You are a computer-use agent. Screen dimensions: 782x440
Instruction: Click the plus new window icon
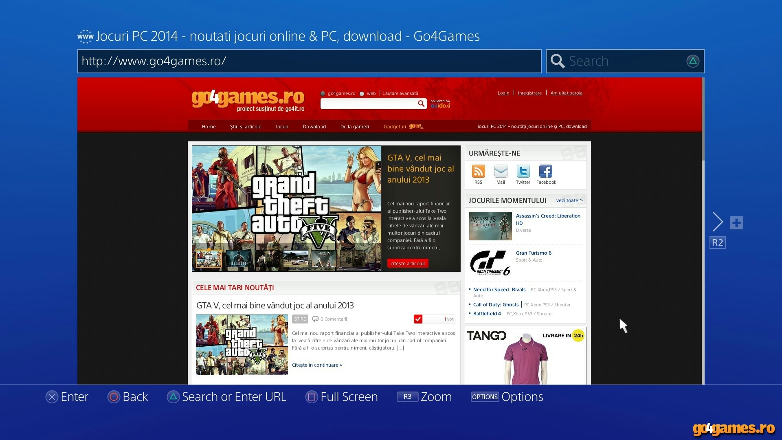736,223
